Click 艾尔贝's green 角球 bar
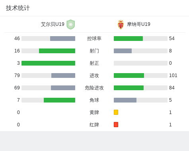Screen dimensions: 189x151 click(x=59, y=100)
